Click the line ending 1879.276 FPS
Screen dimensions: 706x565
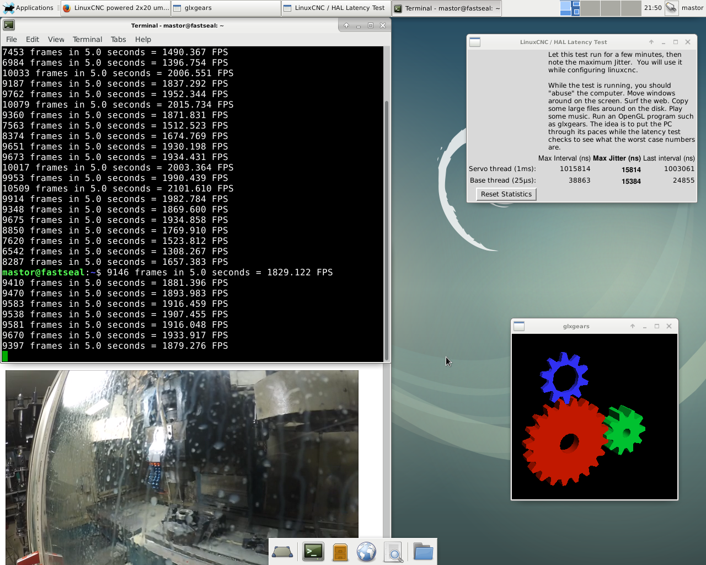pos(115,346)
